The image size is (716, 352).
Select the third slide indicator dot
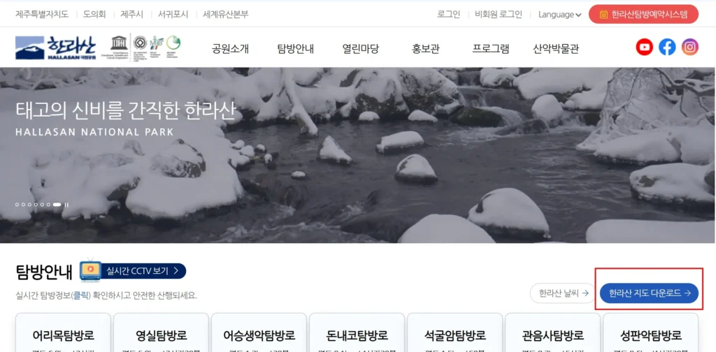coord(29,205)
